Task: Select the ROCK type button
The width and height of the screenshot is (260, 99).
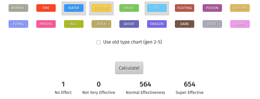Action: tap(102, 24)
